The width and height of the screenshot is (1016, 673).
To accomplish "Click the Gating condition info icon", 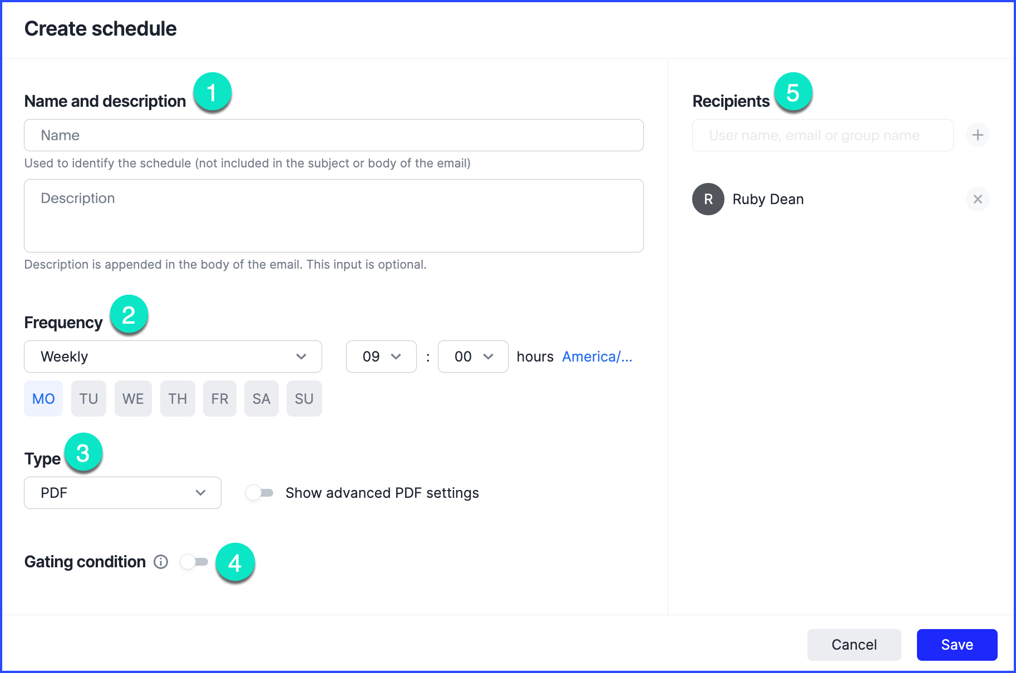I will (161, 562).
